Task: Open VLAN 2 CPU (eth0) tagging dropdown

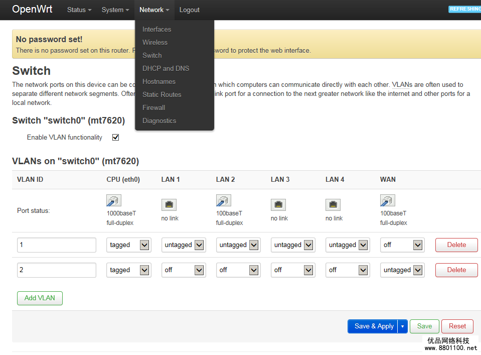Action: tap(129, 270)
